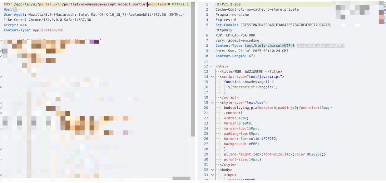
Task: Click the gray text/html;charset=UTF-8 hint badge
Action: pos(321,46)
